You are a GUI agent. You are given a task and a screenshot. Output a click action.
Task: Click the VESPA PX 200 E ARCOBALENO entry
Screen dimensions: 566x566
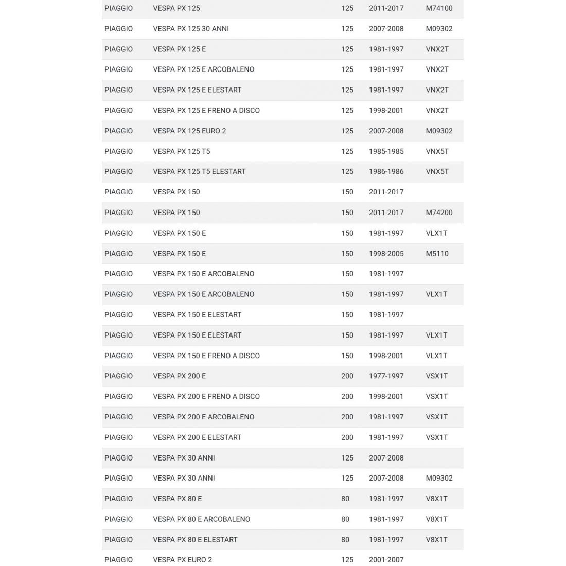point(203,417)
